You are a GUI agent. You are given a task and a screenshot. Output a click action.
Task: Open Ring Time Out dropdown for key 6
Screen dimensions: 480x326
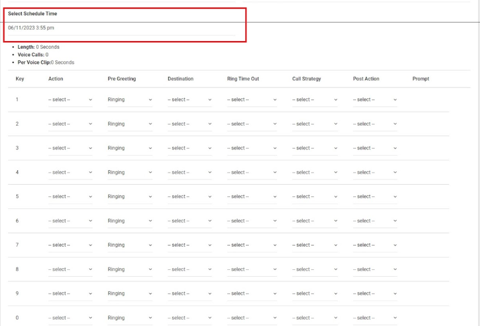tap(252, 221)
